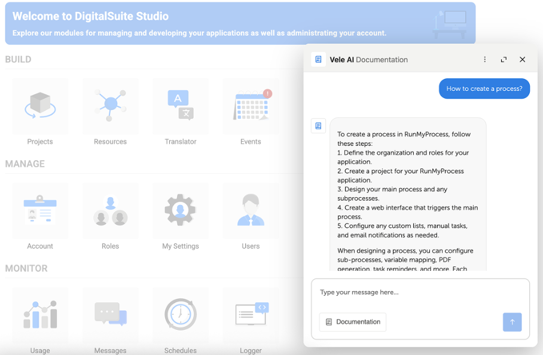The height and width of the screenshot is (355, 543).
Task: Send the chat message with arrow button
Action: coord(512,322)
